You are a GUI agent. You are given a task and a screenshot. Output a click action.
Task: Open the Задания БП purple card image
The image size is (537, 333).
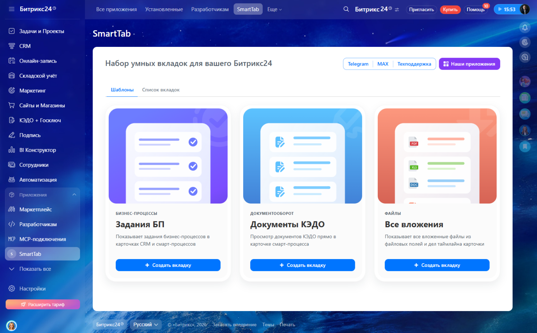[x=168, y=156]
